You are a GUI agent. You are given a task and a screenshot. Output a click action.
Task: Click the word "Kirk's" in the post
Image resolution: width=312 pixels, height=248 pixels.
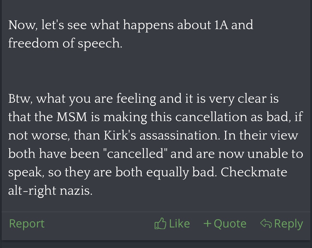coord(120,135)
